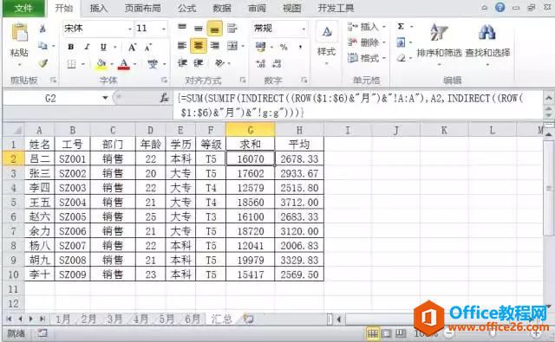The width and height of the screenshot is (555, 342).
Task: Click the Paste clipboard icon
Action: pos(19,33)
